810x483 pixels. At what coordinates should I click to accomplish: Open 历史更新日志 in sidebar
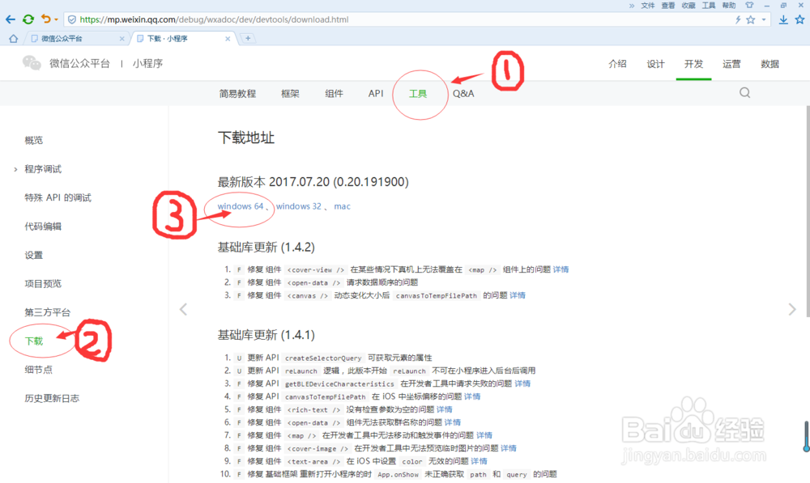52,398
